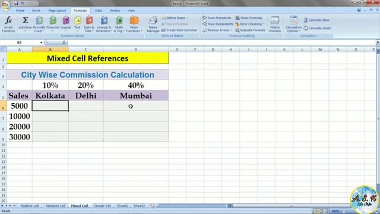380x214 pixels.
Task: Select the Kolkata header cell
Action: click(x=50, y=96)
